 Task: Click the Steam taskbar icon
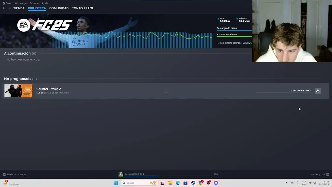click(193, 183)
